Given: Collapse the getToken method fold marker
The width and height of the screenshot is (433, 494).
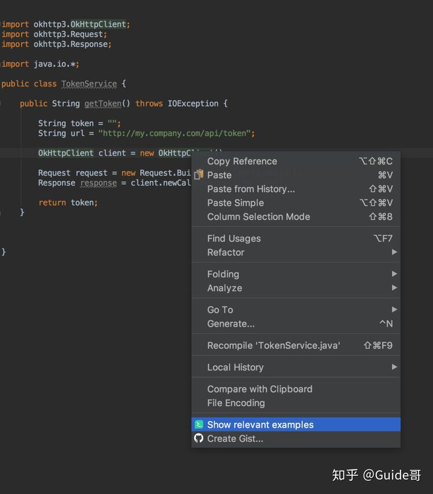Looking at the screenshot, I should tap(2, 103).
